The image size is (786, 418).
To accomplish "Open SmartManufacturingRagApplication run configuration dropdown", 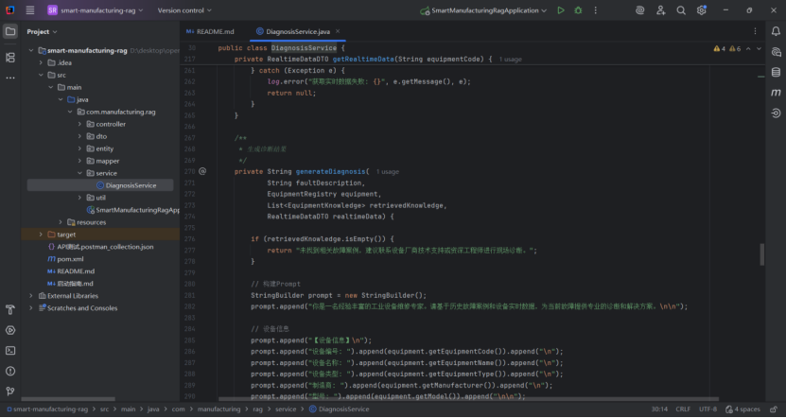I will [x=483, y=10].
